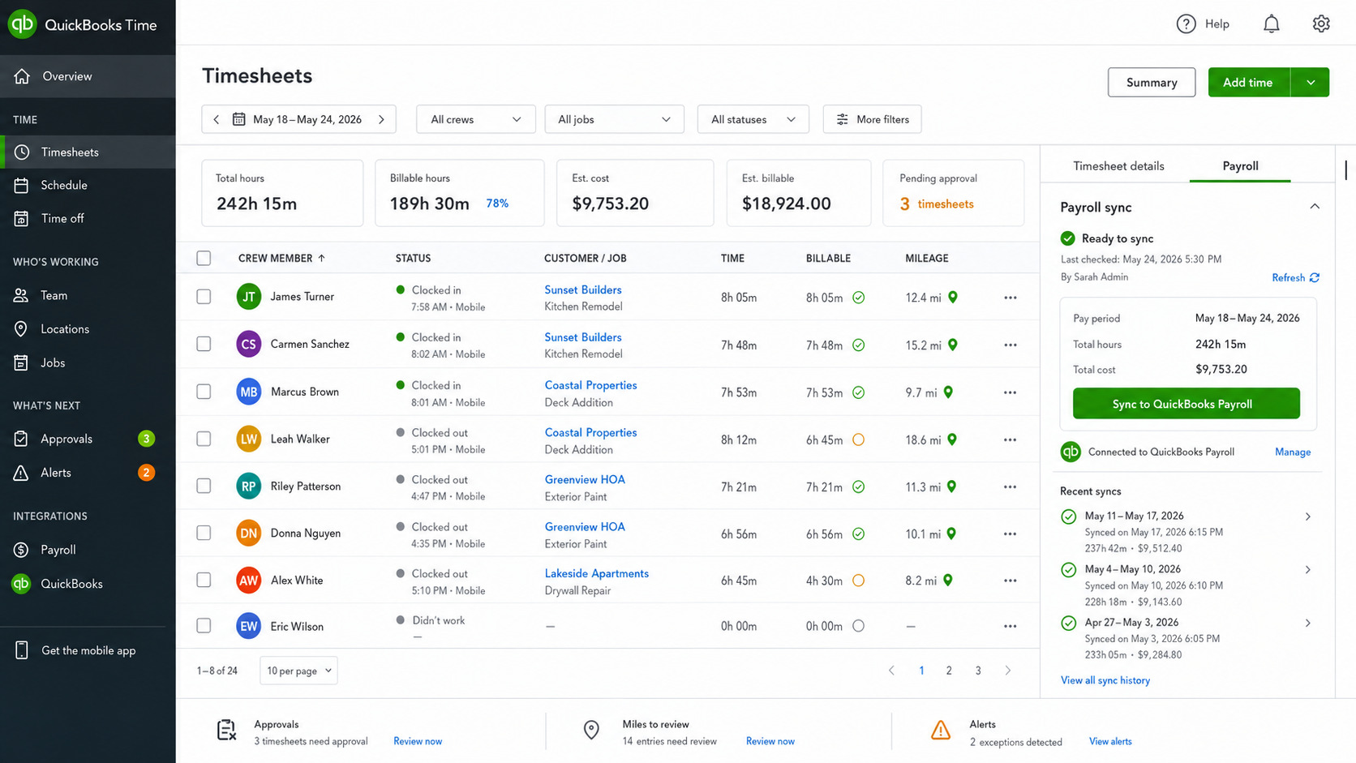Screen dimensions: 1356x763
Task: Open Lakeside Apartments job link
Action: pyautogui.click(x=597, y=573)
